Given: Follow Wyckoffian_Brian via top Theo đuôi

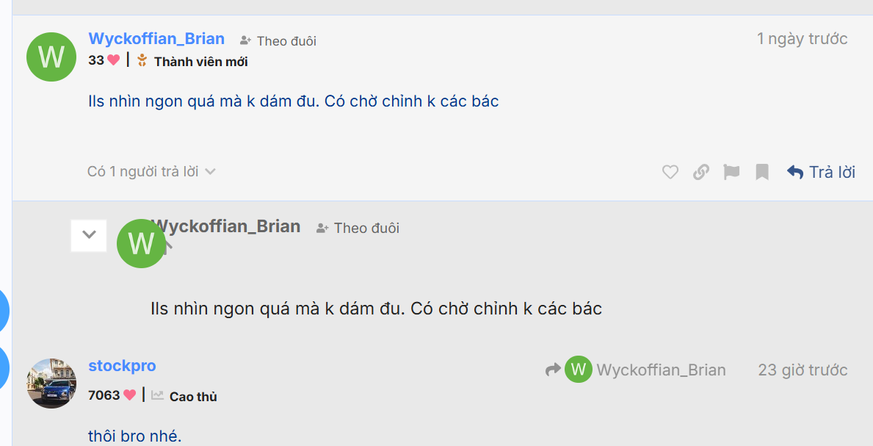Looking at the screenshot, I should 278,41.
